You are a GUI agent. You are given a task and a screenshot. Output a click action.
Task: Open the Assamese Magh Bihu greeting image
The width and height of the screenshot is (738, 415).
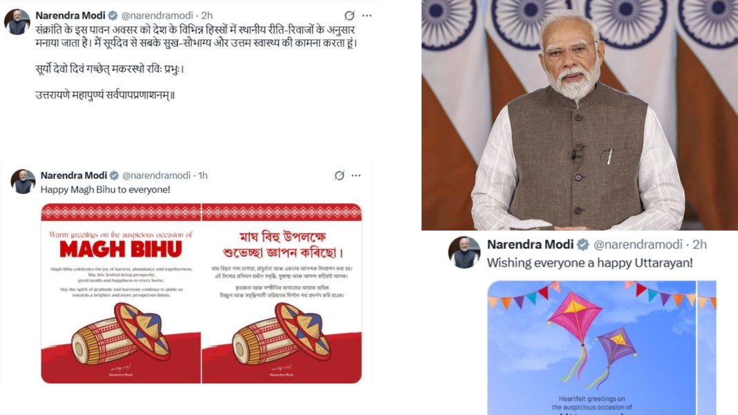click(282, 293)
